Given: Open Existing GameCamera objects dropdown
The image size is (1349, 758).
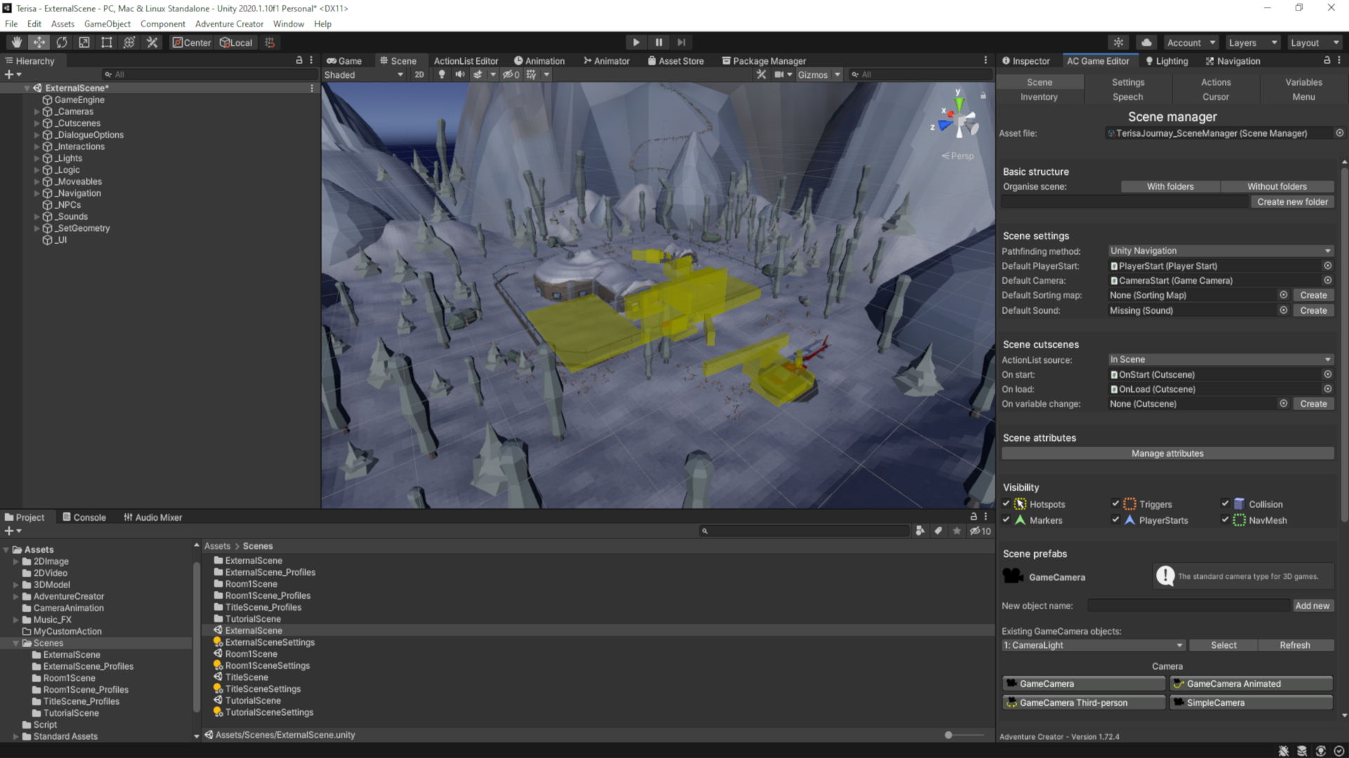Looking at the screenshot, I should tap(1093, 645).
